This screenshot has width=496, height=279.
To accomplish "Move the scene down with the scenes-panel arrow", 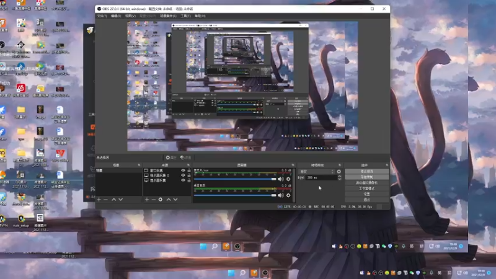I will (x=120, y=200).
